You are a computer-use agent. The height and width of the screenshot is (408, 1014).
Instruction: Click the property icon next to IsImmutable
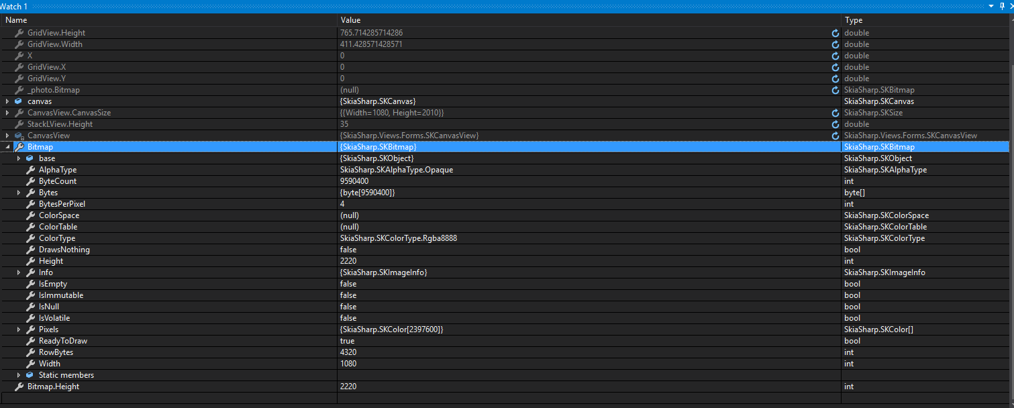[30, 295]
